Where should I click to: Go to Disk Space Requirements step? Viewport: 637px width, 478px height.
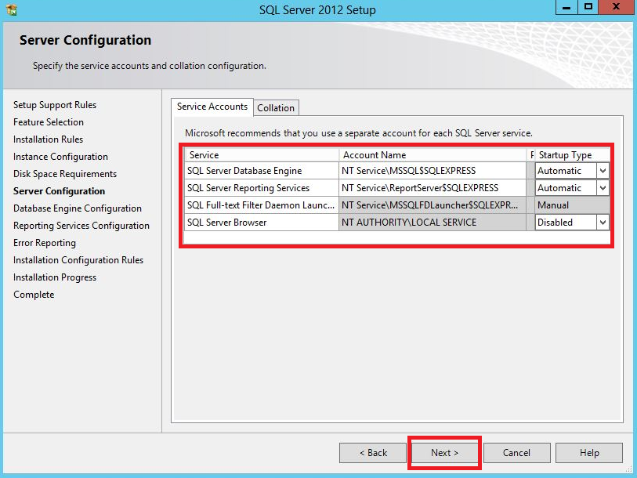click(65, 174)
